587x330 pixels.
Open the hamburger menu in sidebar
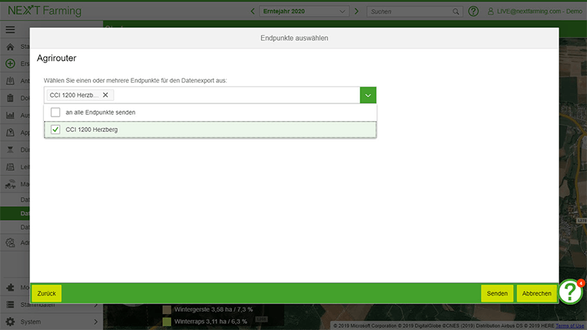[10, 29]
